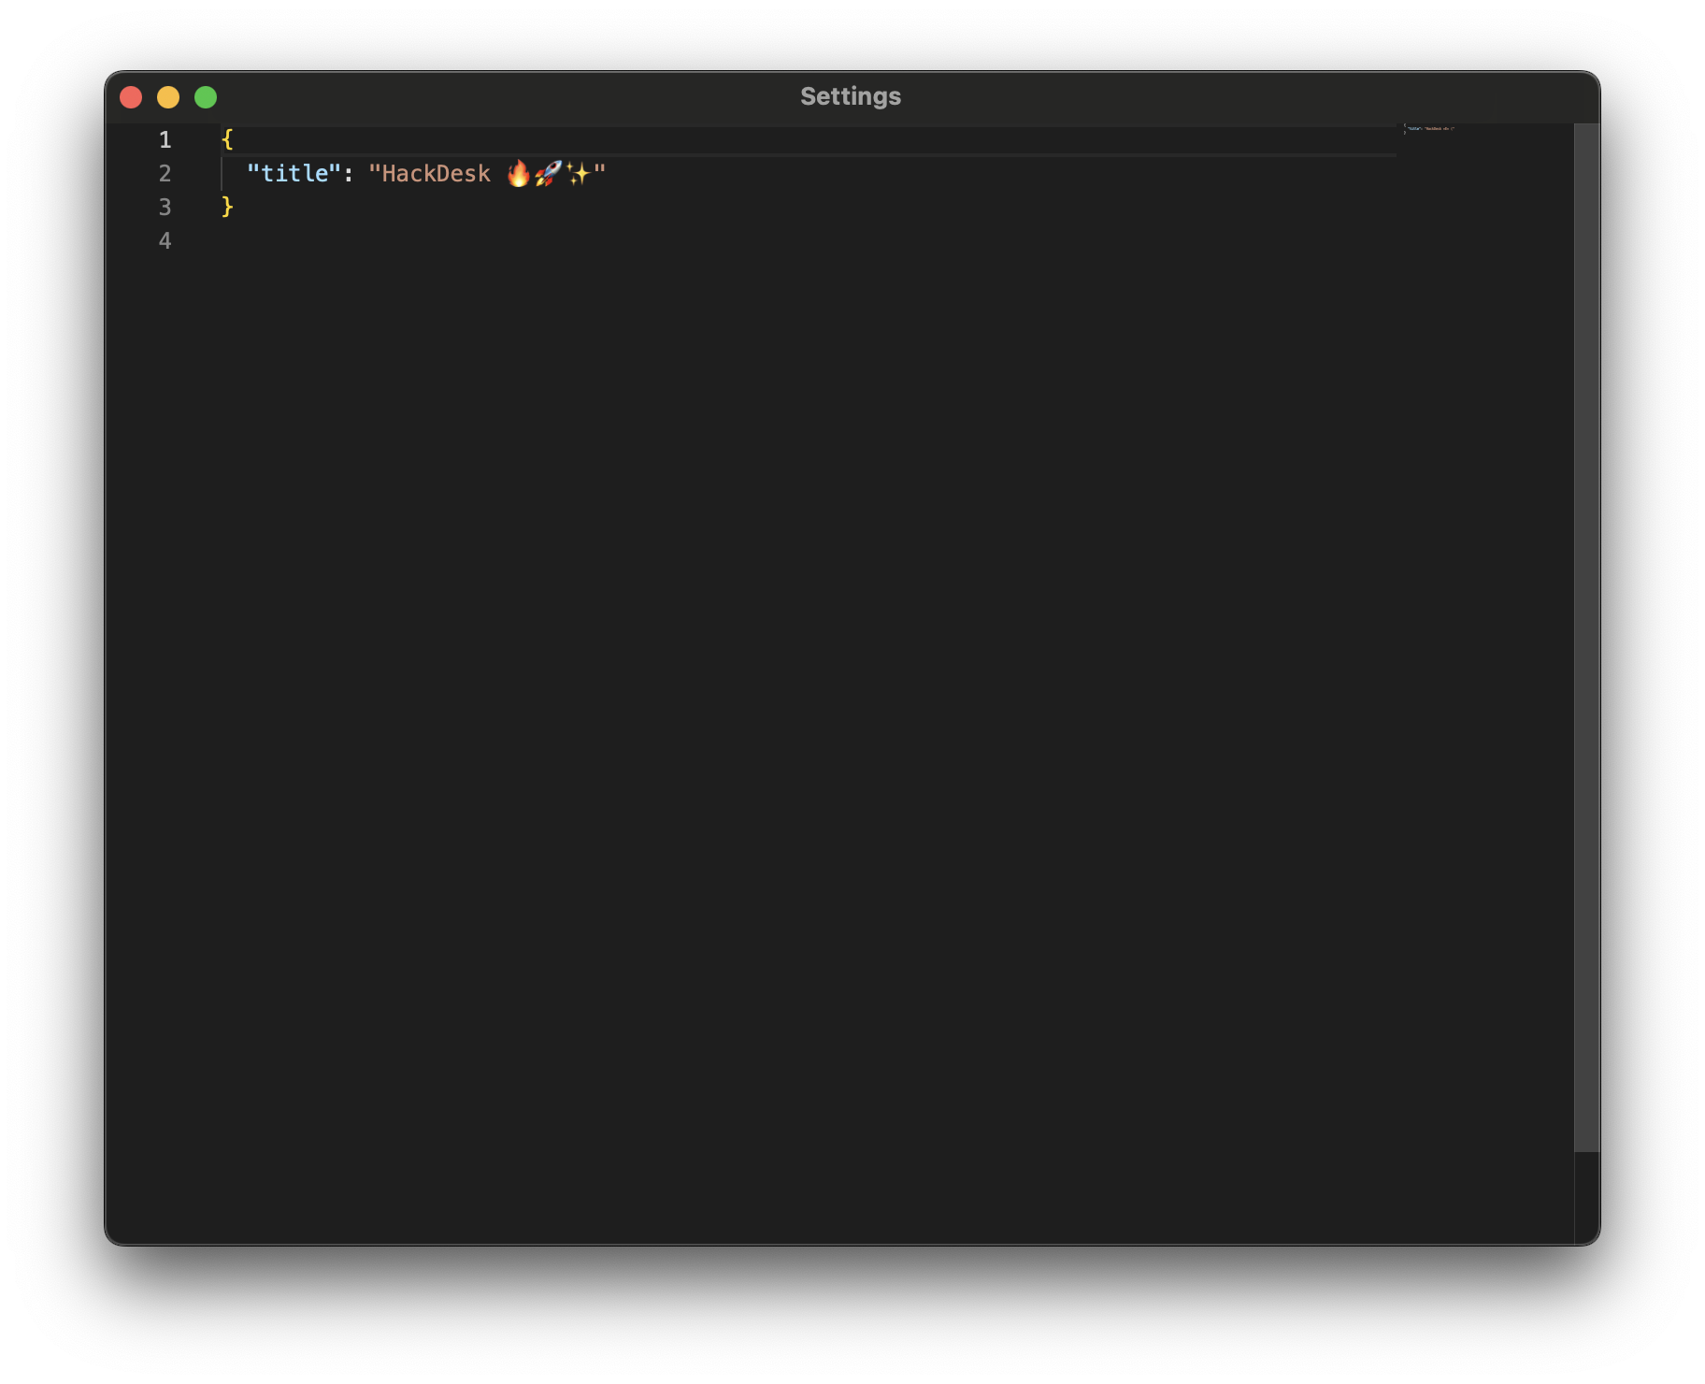This screenshot has height=1384, width=1705.
Task: Click the colon after the title key
Action: point(349,174)
